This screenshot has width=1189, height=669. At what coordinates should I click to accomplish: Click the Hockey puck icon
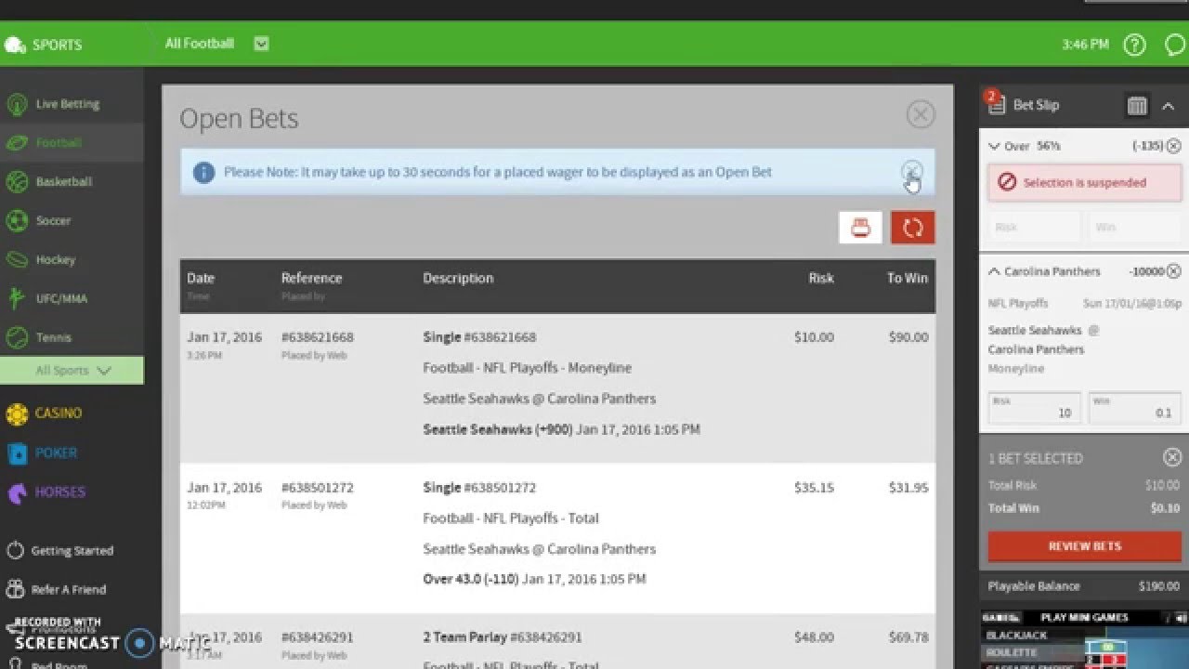[16, 260]
